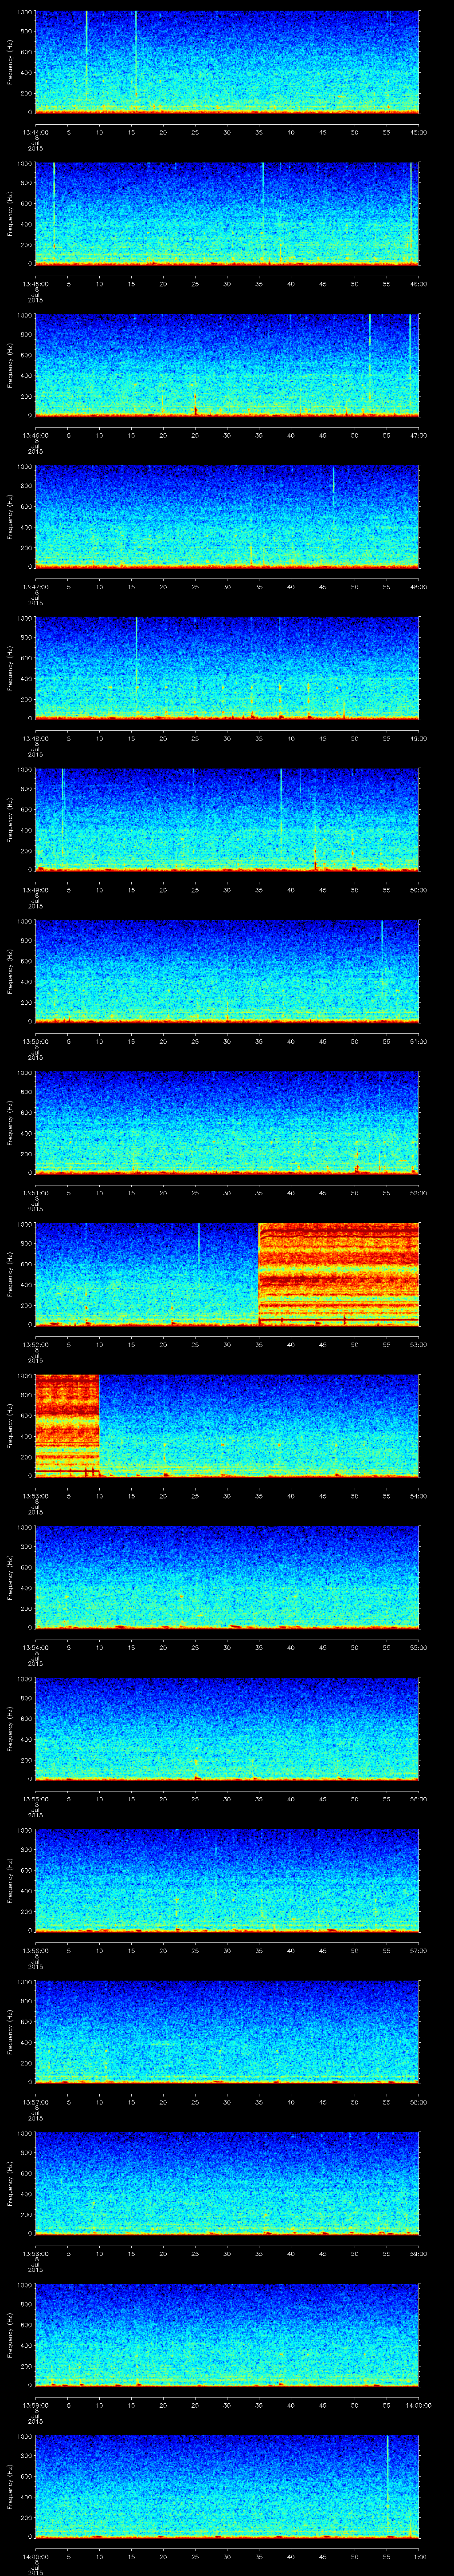Viewport: 454px width, 2576px height.
Task: Click the 13:54:00 start time label
Action: (35, 1647)
